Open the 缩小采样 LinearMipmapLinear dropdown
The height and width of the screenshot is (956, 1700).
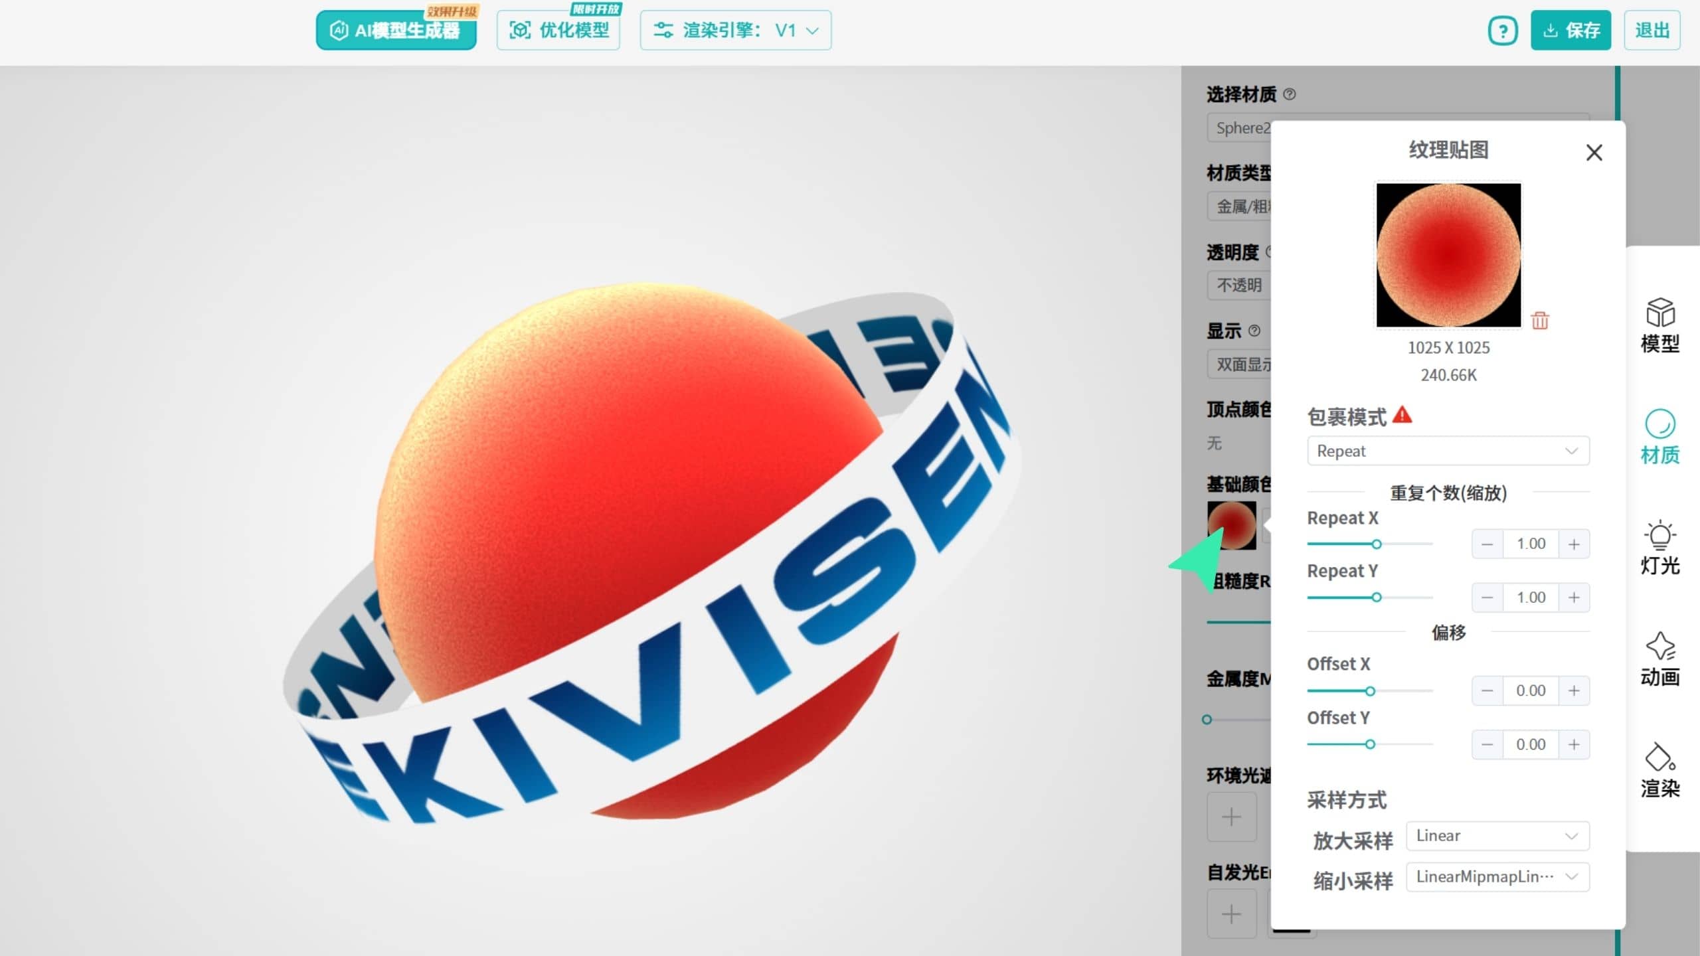coord(1497,877)
